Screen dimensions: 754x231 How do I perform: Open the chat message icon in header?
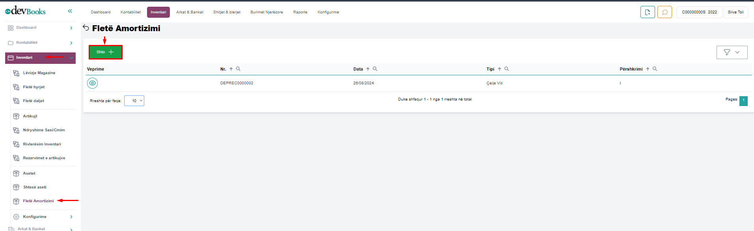tap(665, 12)
